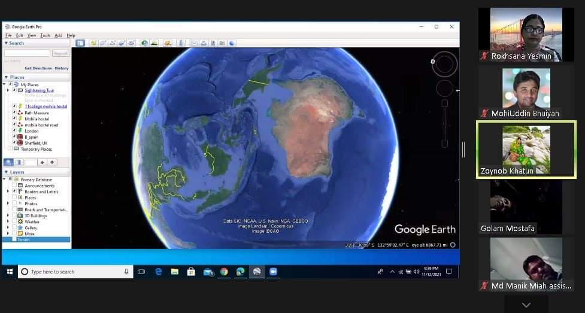Screen dimensions: 585x313
Task: Collapse the Layers panel triangle
Action: coord(6,172)
